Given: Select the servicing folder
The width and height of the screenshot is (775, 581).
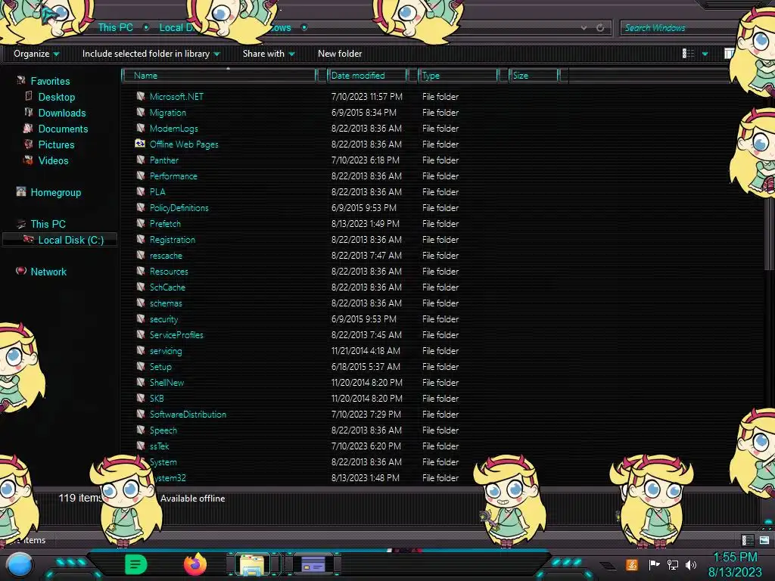Looking at the screenshot, I should 166,351.
